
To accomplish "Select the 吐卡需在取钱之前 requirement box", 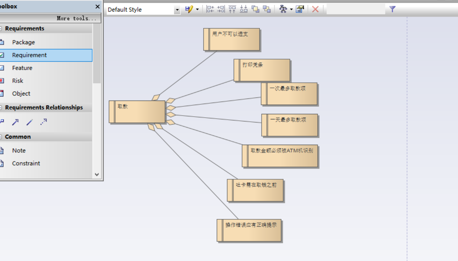I will [x=255, y=190].
